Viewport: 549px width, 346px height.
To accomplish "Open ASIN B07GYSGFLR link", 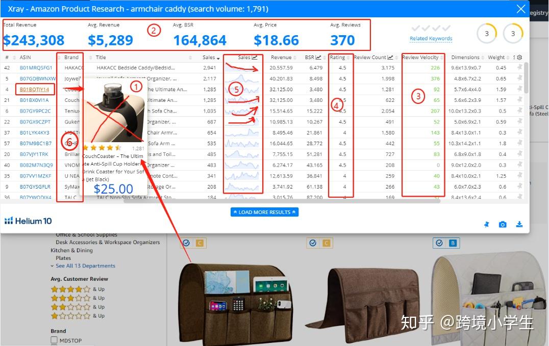I will pyautogui.click(x=35, y=187).
